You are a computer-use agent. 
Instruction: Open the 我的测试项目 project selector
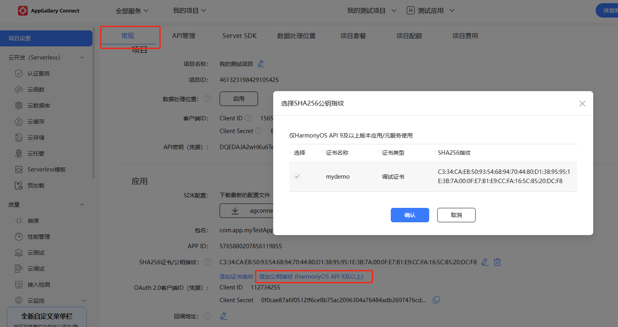point(372,11)
